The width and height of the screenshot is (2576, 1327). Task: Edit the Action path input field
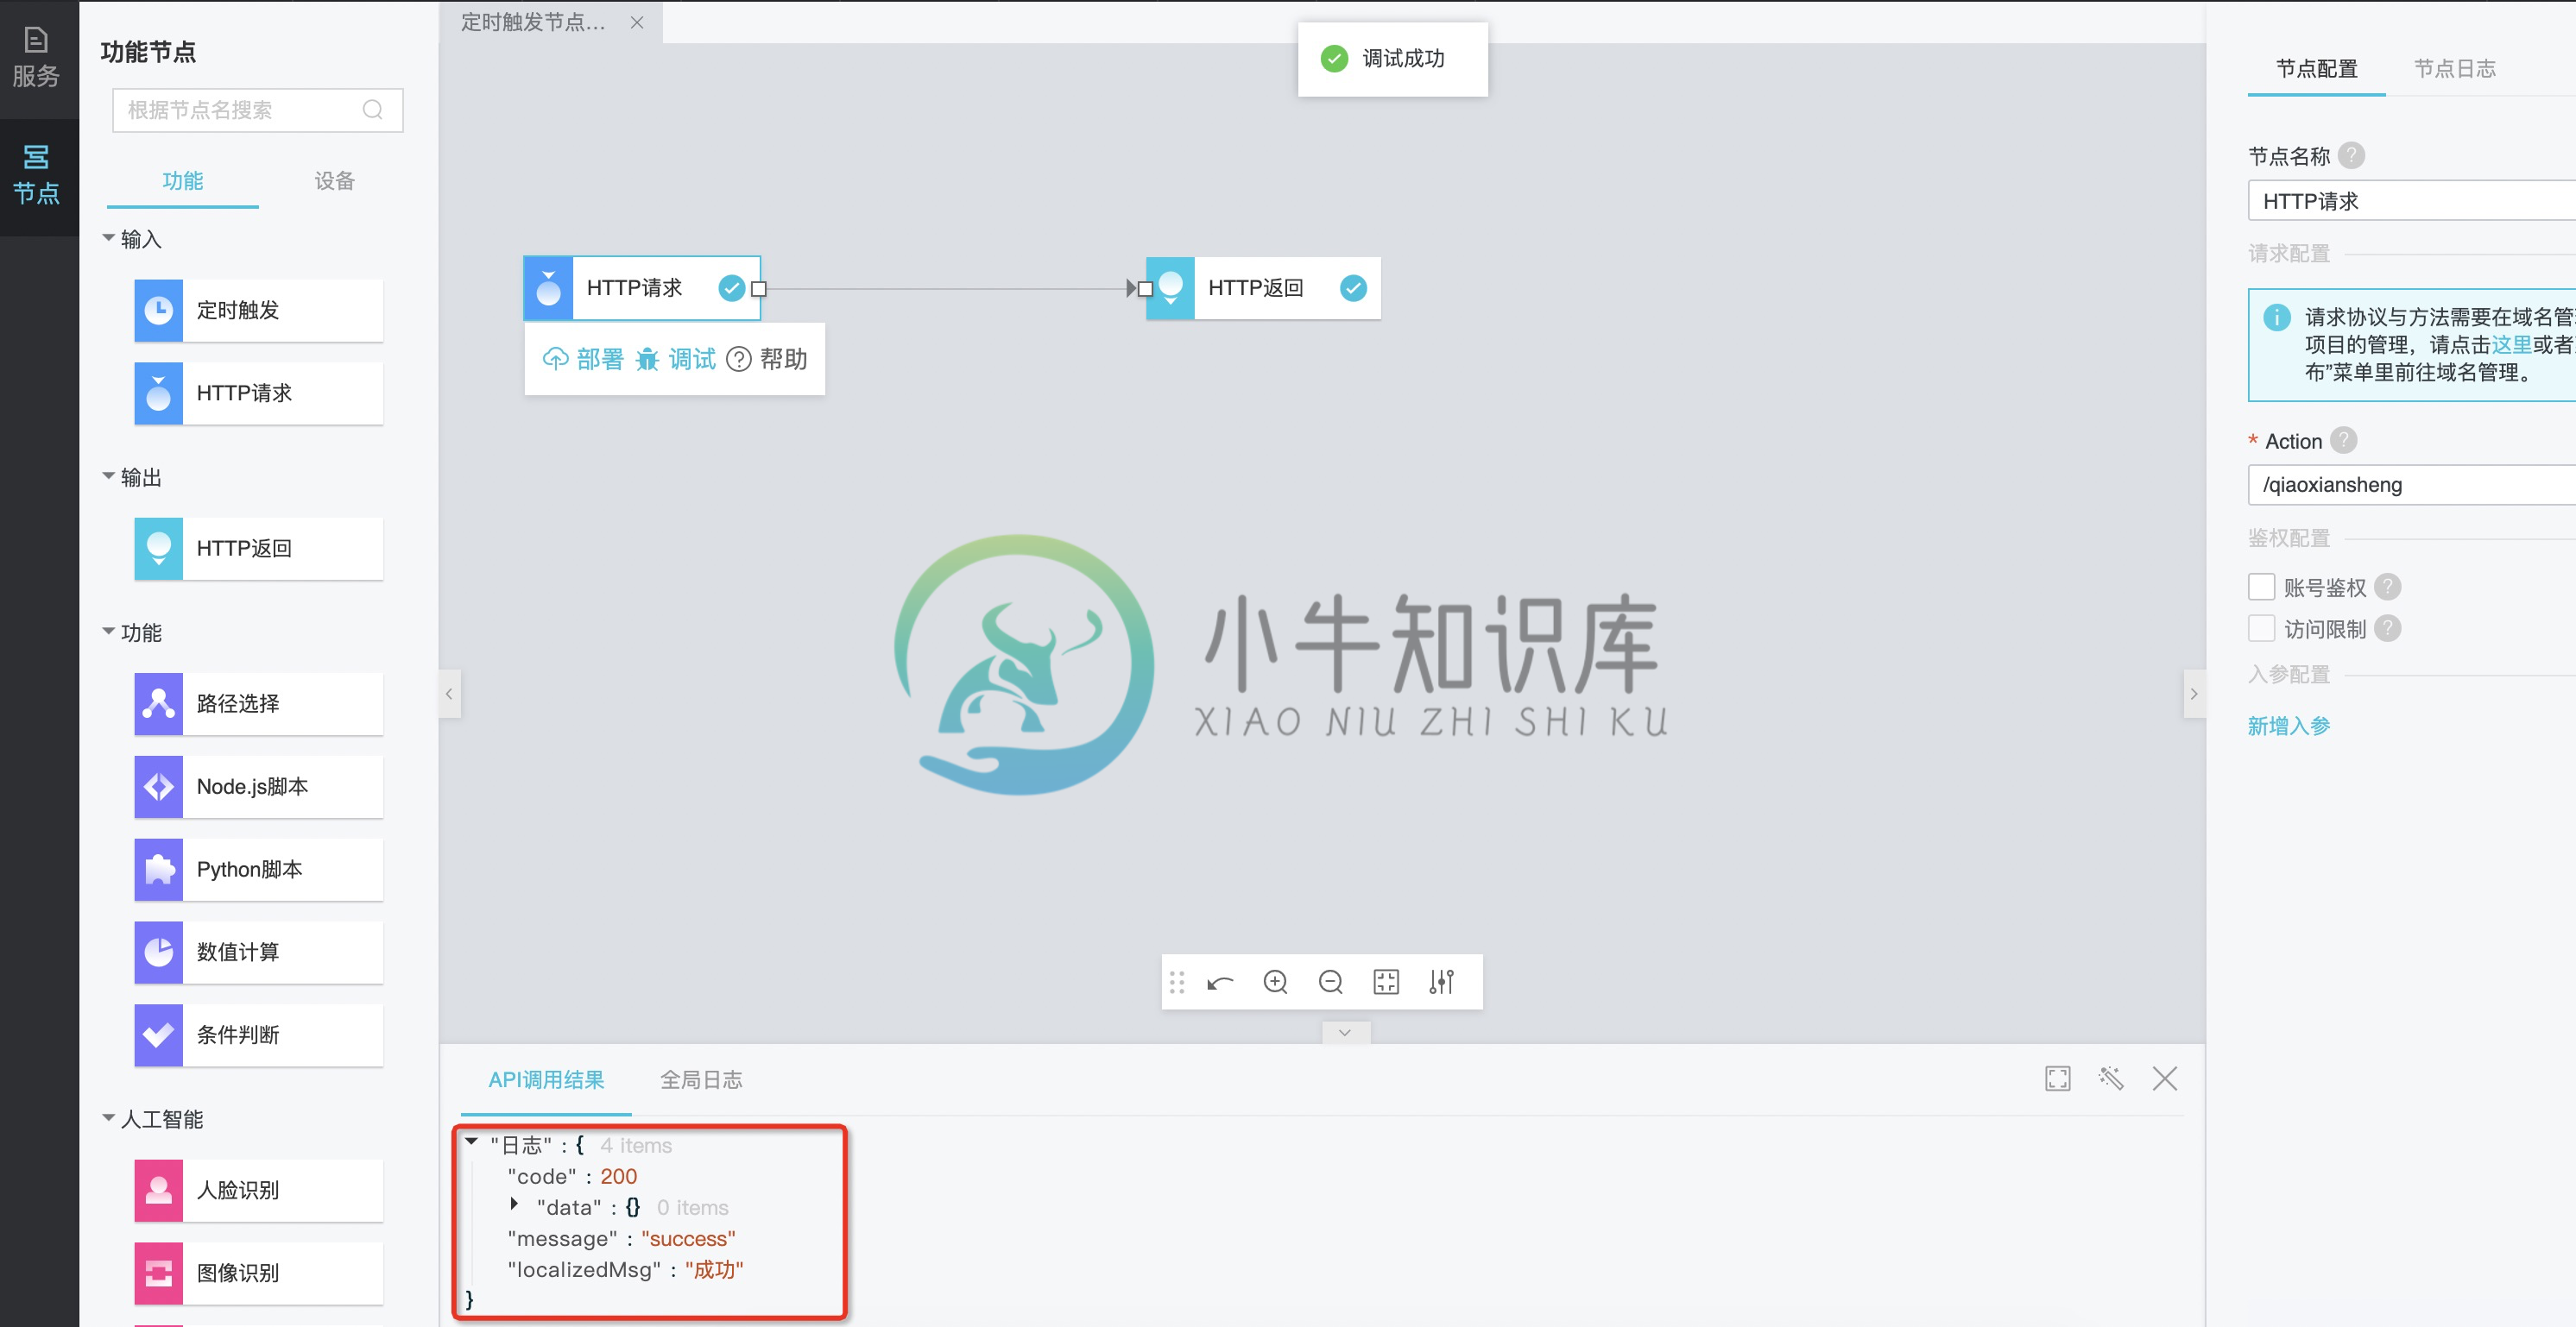click(x=2411, y=485)
